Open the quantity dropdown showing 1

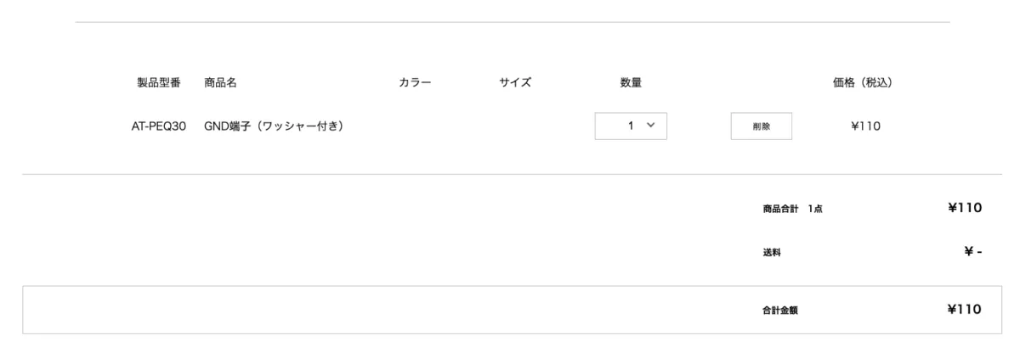630,126
